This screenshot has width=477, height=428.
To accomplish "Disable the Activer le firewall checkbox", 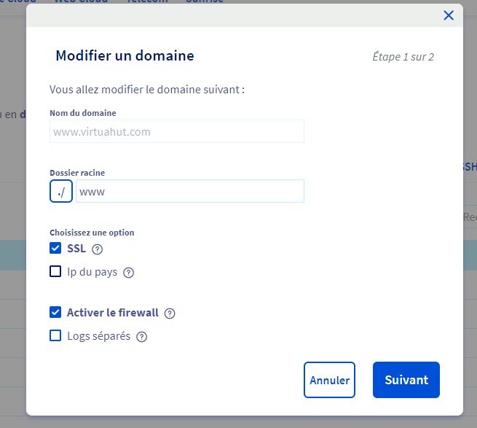I will 55,313.
